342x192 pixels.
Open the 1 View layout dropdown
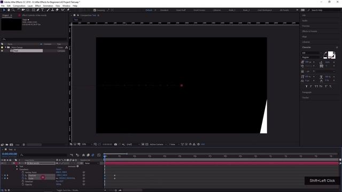tap(174, 145)
